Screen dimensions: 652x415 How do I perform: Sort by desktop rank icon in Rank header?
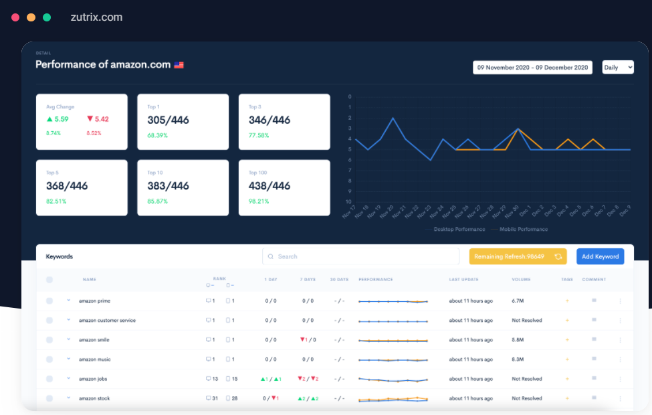tap(210, 286)
